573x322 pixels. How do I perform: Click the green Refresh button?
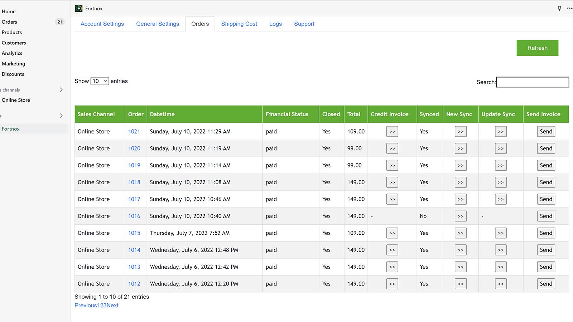[x=537, y=48]
